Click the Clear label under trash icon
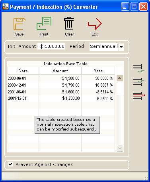The width and height of the screenshot is (150, 182). tap(69, 34)
